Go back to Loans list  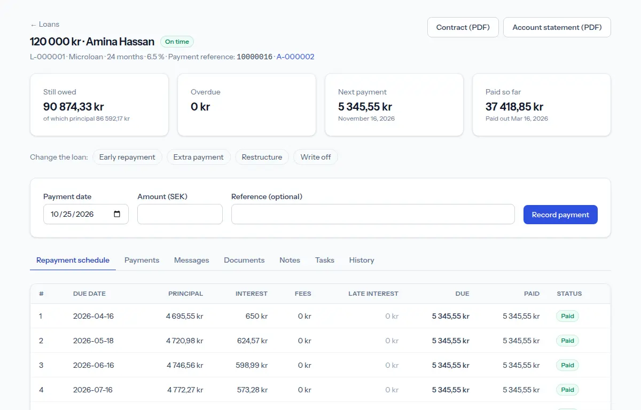pyautogui.click(x=45, y=25)
